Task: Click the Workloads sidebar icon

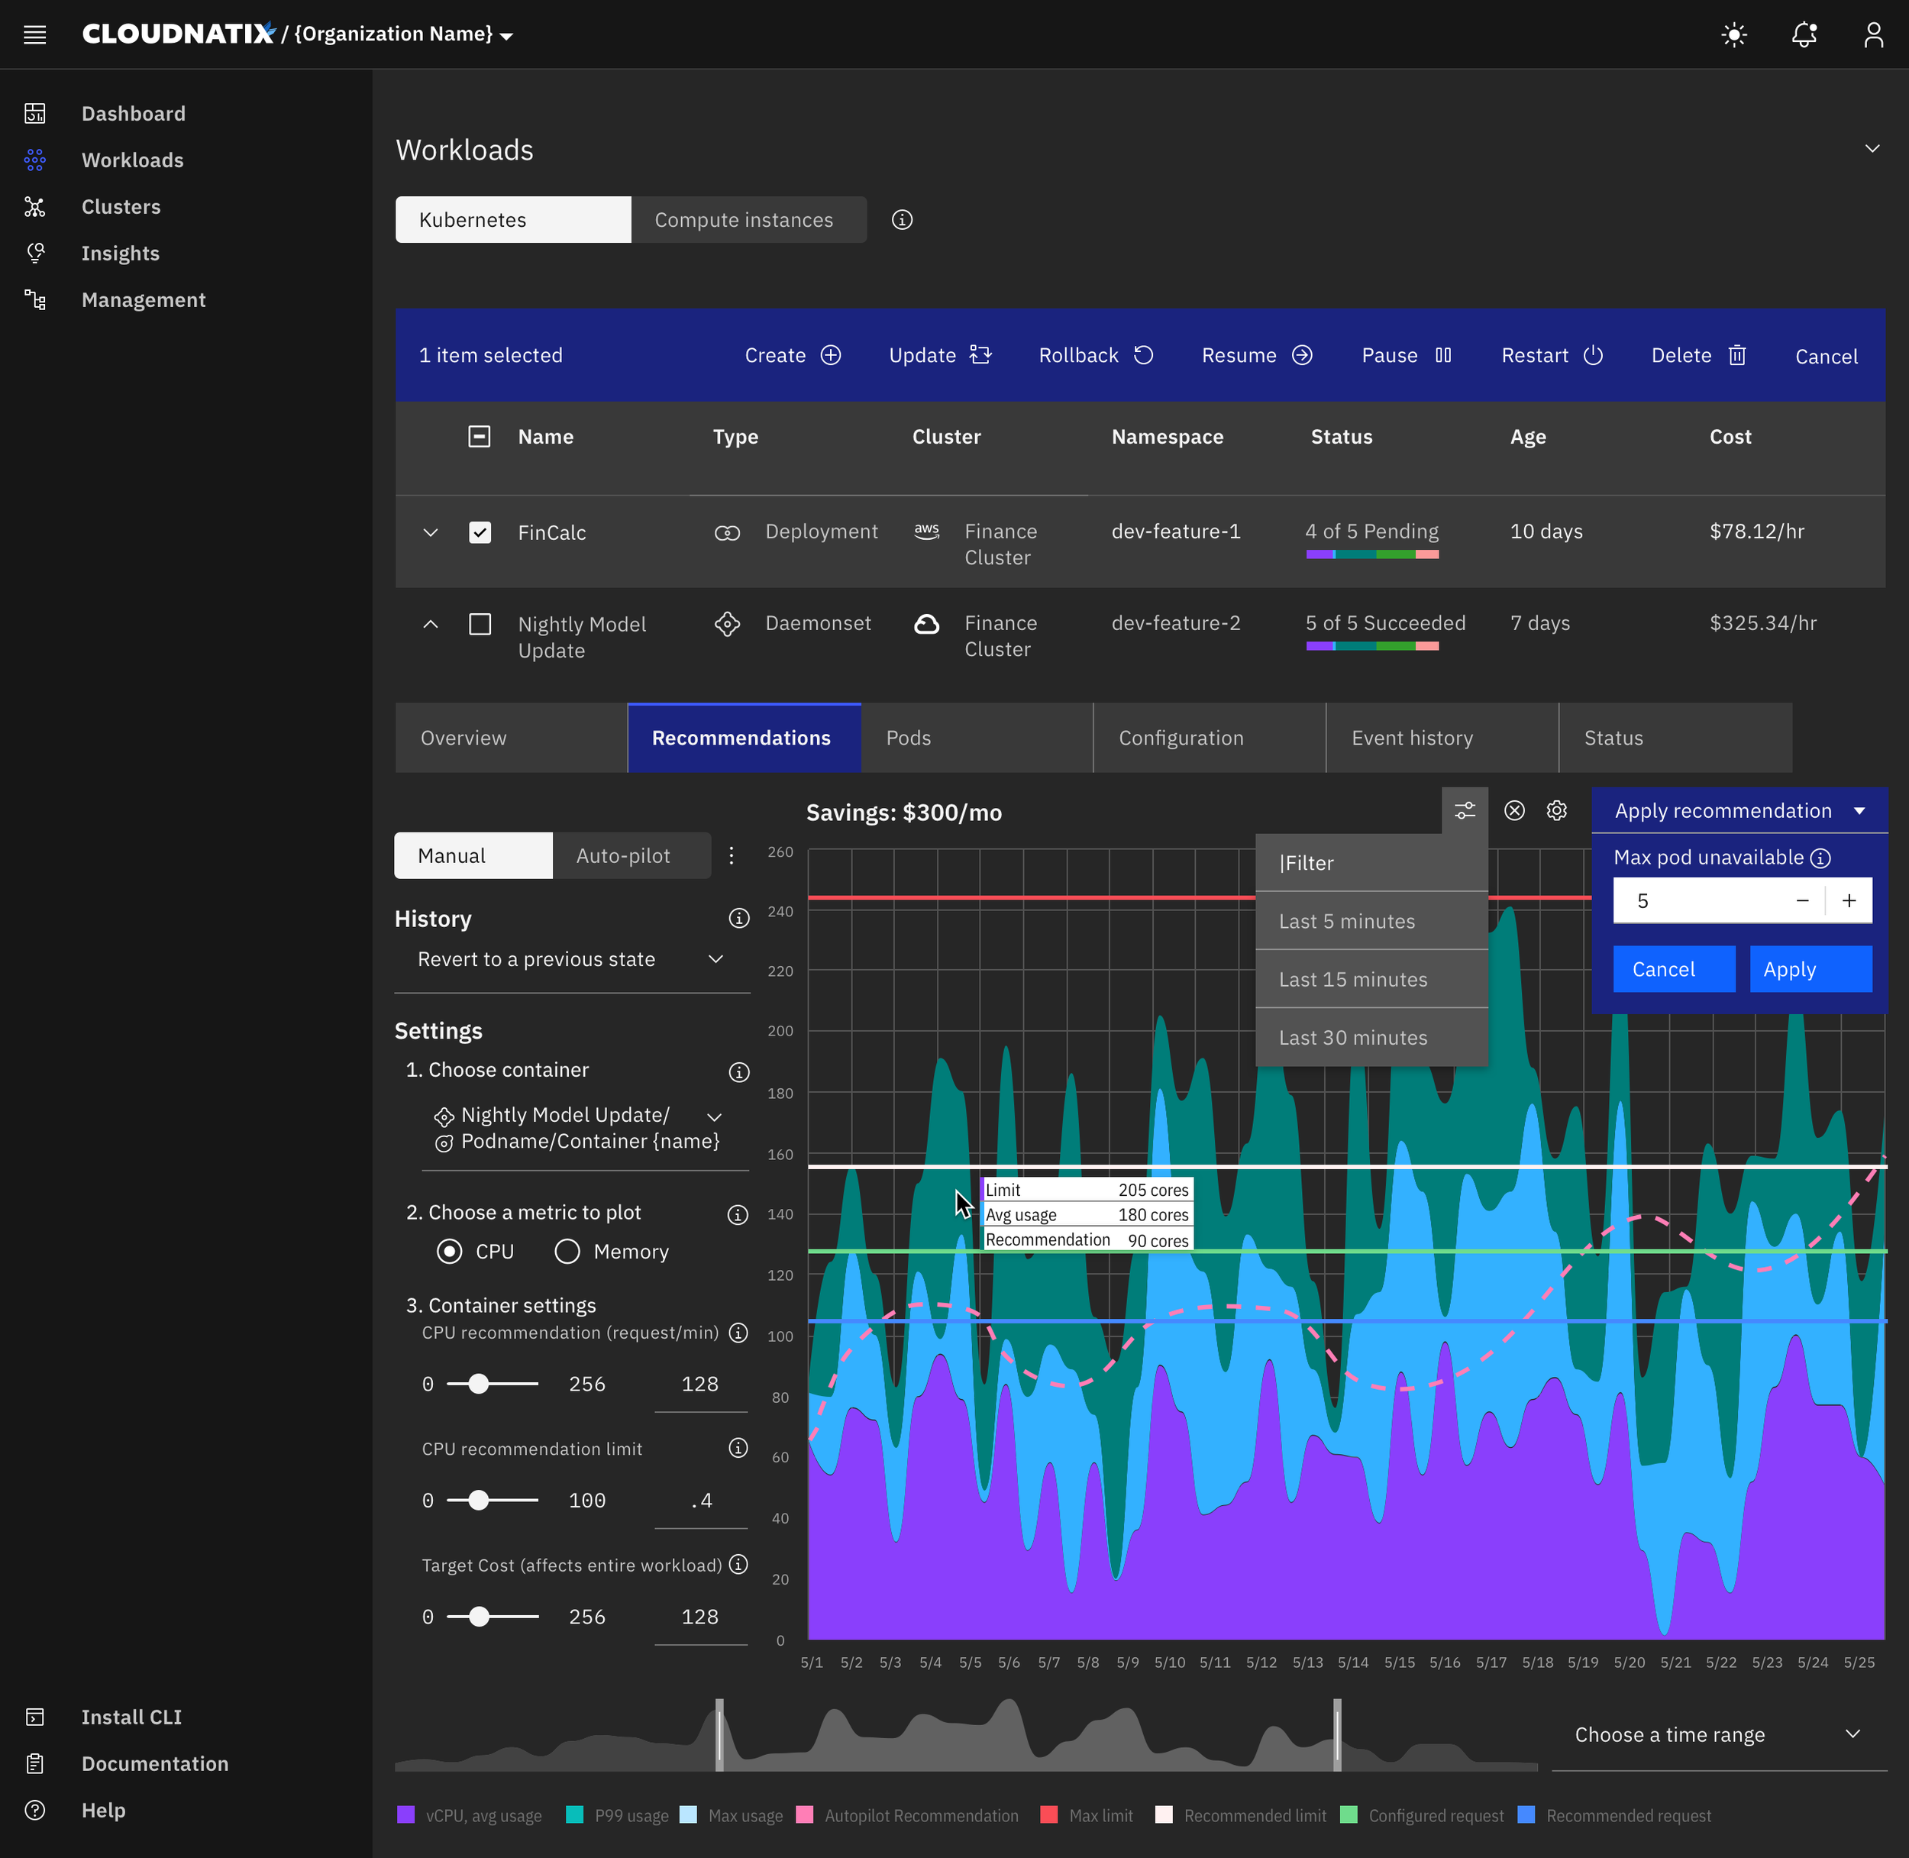Action: click(35, 160)
